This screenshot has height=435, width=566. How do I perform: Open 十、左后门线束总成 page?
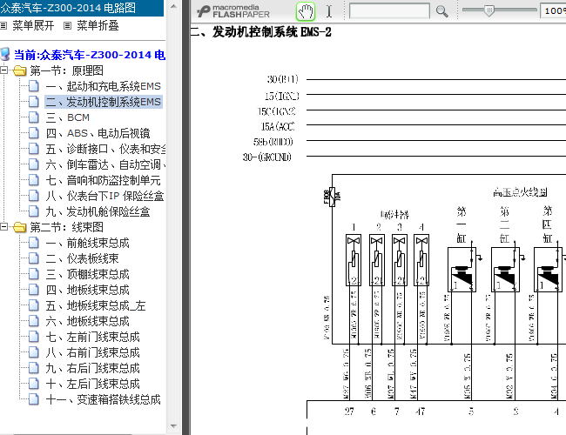[x=93, y=385]
